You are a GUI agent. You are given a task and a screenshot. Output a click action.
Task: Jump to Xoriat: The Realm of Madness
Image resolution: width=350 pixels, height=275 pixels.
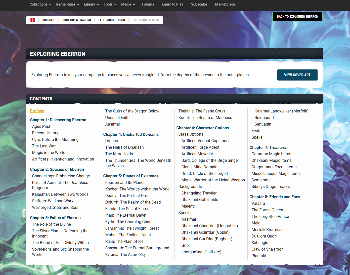point(205,118)
